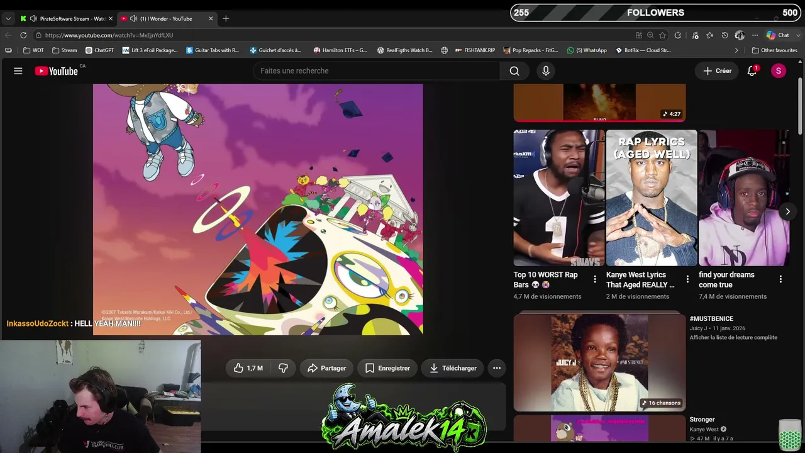Click the Créer button
This screenshot has height=453, width=805.
717,71
